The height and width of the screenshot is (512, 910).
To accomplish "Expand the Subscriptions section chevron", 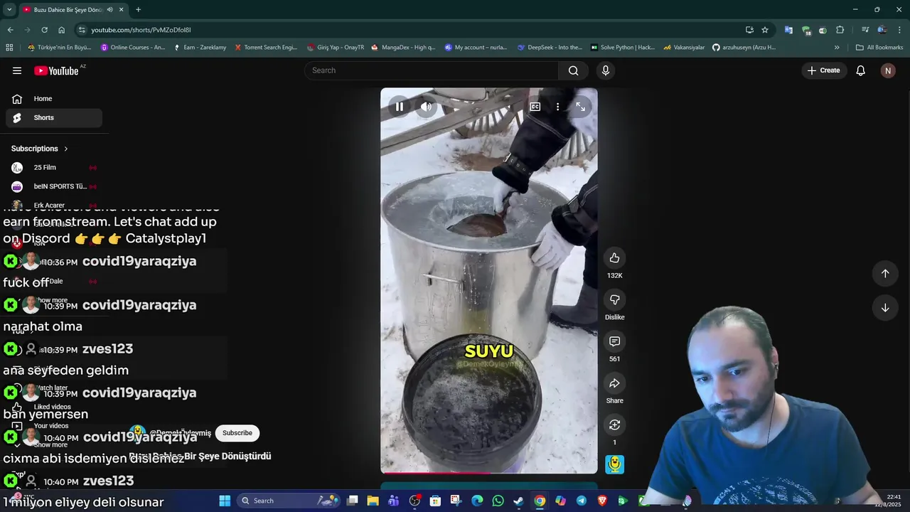I will 66,149.
